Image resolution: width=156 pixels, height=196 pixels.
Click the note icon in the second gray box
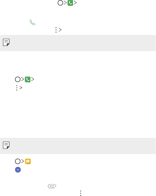pos(6,145)
